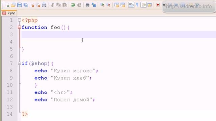Create a new file with the New icon

coord(7,5)
